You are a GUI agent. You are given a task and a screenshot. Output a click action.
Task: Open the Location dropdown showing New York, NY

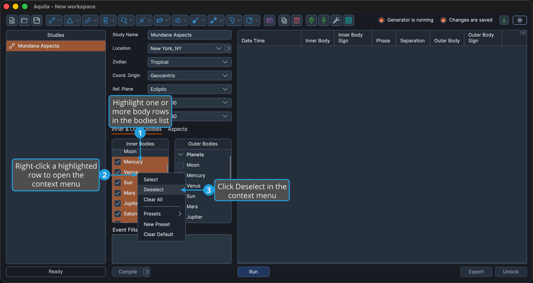click(186, 48)
